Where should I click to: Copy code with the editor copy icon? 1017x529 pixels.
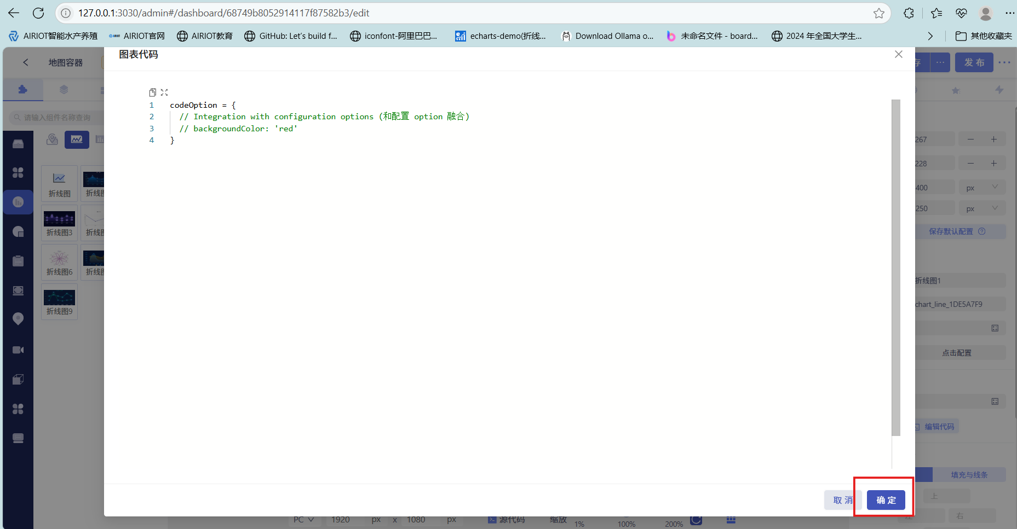point(153,92)
